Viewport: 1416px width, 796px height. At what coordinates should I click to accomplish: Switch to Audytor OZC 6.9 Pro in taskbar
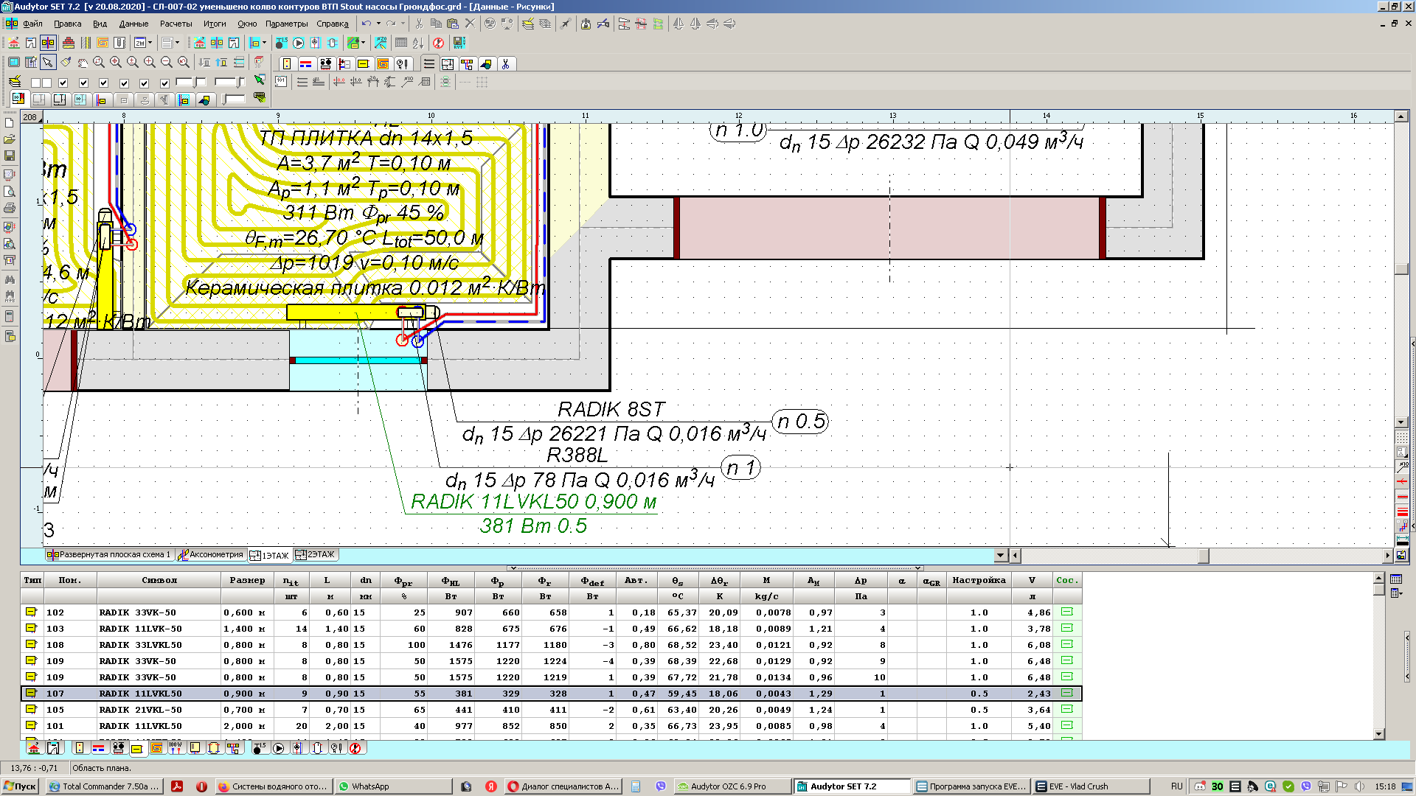click(727, 786)
